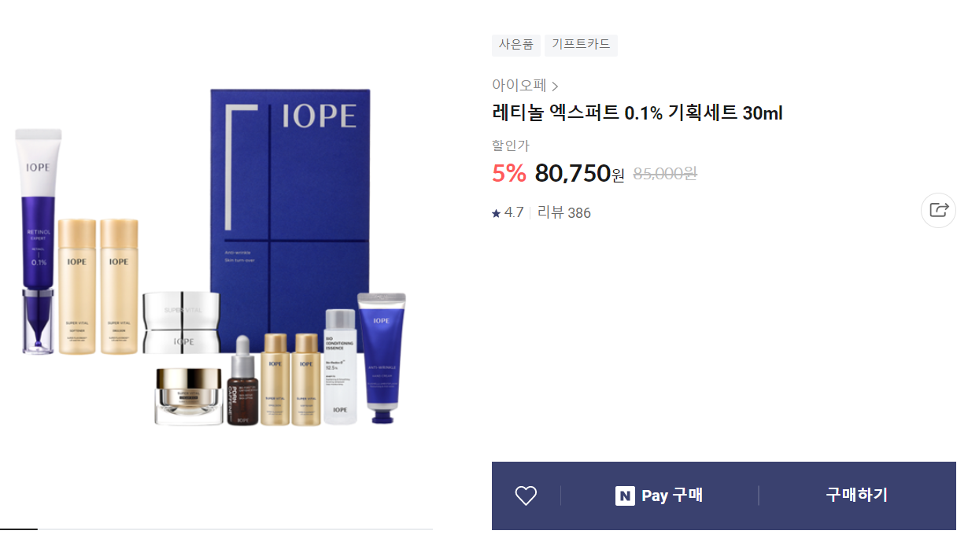968x538 pixels.
Task: Open the 아이오페 brand page link
Action: pos(519,86)
